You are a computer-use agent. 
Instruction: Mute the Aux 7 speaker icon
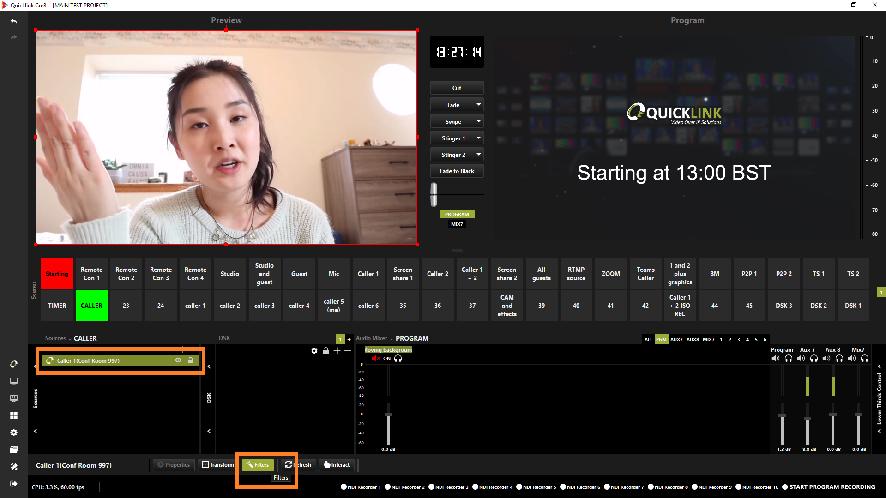pyautogui.click(x=801, y=358)
